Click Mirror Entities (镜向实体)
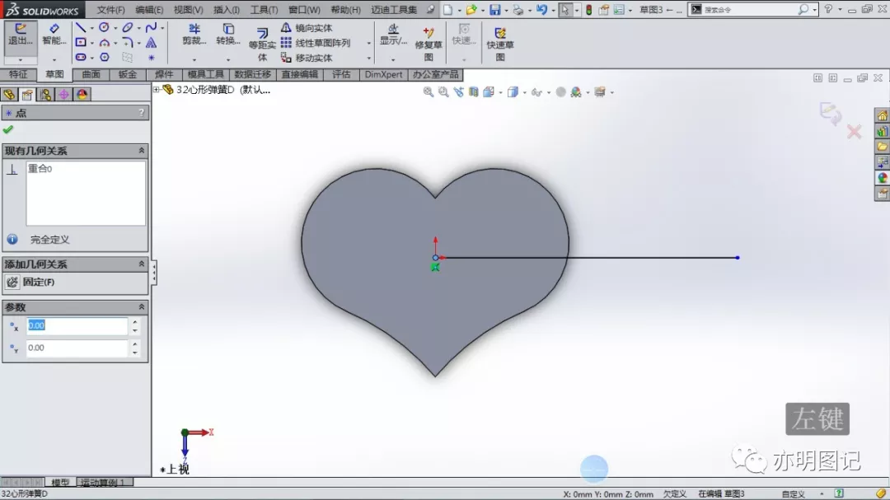Viewport: 890px width, 500px height. 307,28
